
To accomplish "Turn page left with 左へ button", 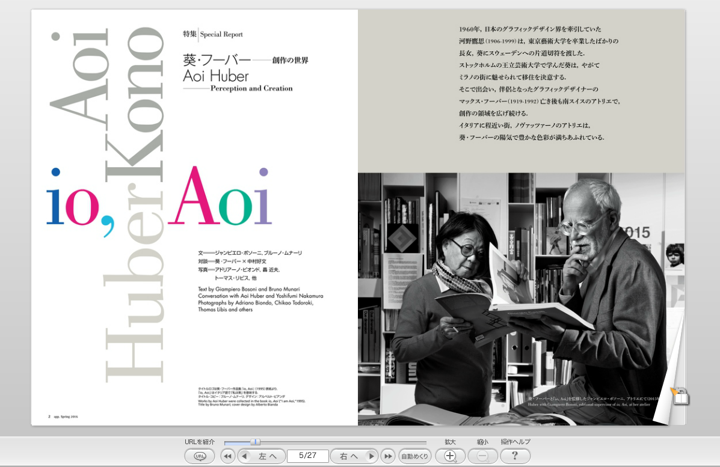I will 260,456.
